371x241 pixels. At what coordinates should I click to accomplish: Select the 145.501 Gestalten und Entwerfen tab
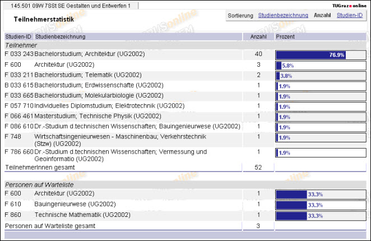(x=71, y=6)
